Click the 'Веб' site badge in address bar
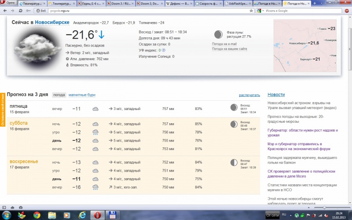Screen dimensions: 352x220 (41, 11)
